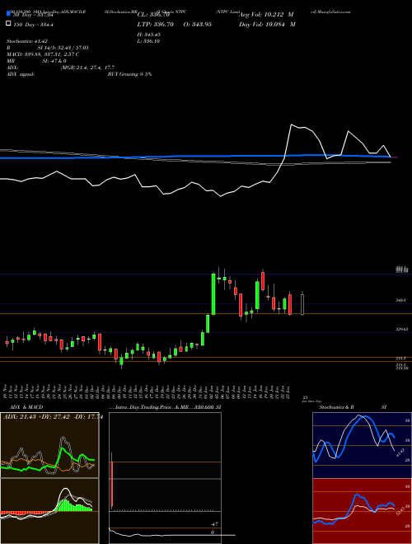Select the 'H: 345.45' high value
The image size is (412, 544).
click(x=149, y=35)
